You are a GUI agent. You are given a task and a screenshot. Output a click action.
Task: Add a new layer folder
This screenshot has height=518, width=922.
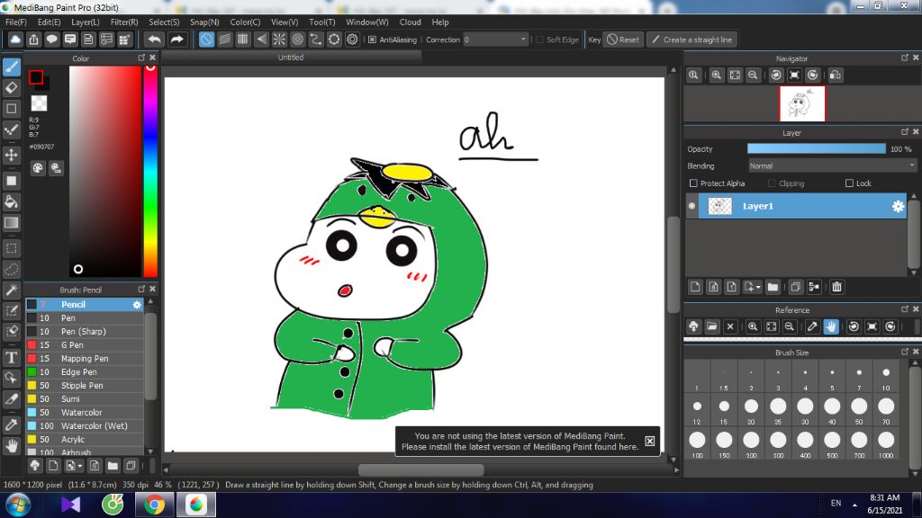click(x=773, y=287)
